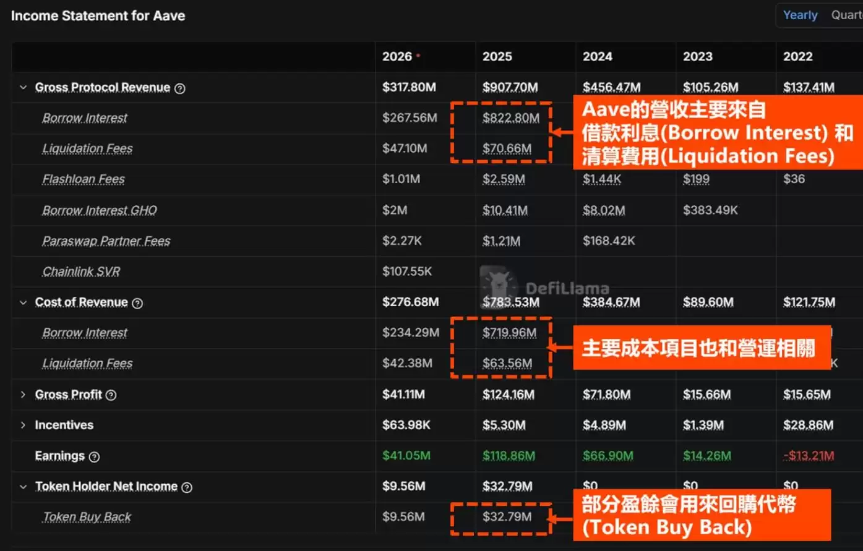
Task: Expand the Gross Profit row
Action: click(x=24, y=395)
